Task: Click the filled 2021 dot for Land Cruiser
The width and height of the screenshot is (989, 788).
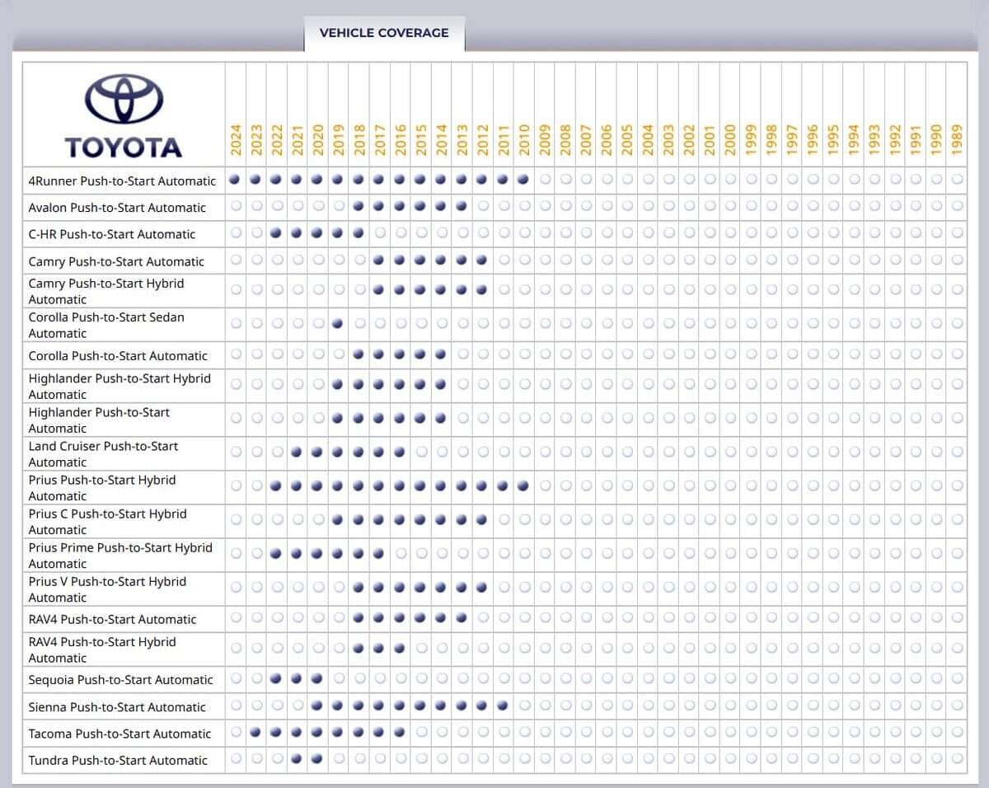Action: click(x=298, y=452)
